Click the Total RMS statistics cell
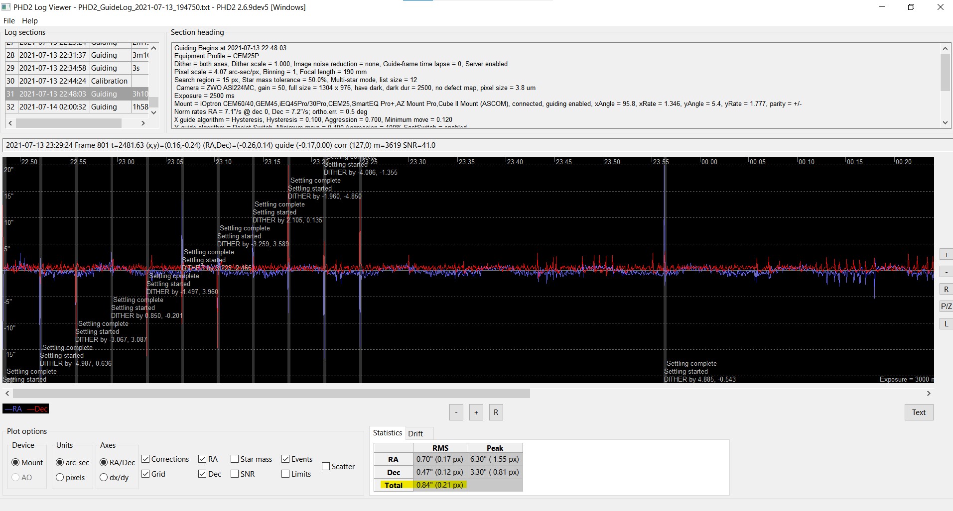 click(440, 485)
